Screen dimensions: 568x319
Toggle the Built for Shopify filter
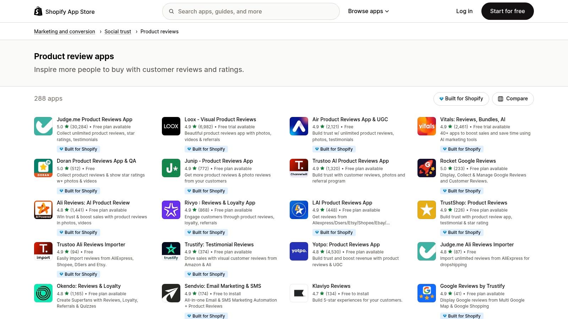click(x=461, y=99)
